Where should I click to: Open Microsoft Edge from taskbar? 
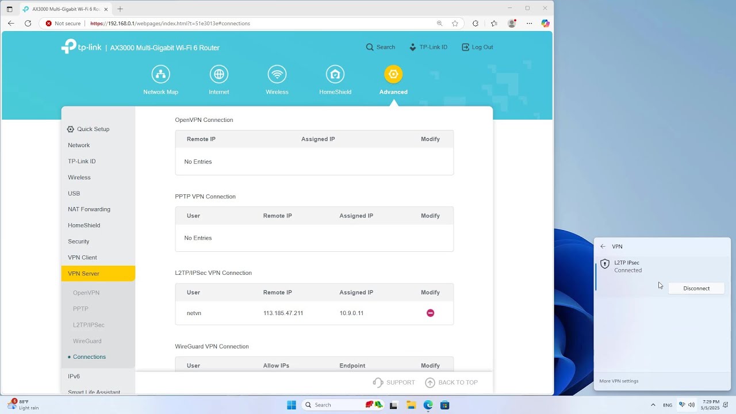(x=428, y=405)
